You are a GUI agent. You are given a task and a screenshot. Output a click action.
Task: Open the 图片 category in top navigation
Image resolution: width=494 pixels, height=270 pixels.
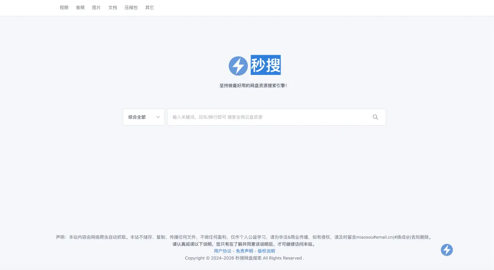point(97,8)
